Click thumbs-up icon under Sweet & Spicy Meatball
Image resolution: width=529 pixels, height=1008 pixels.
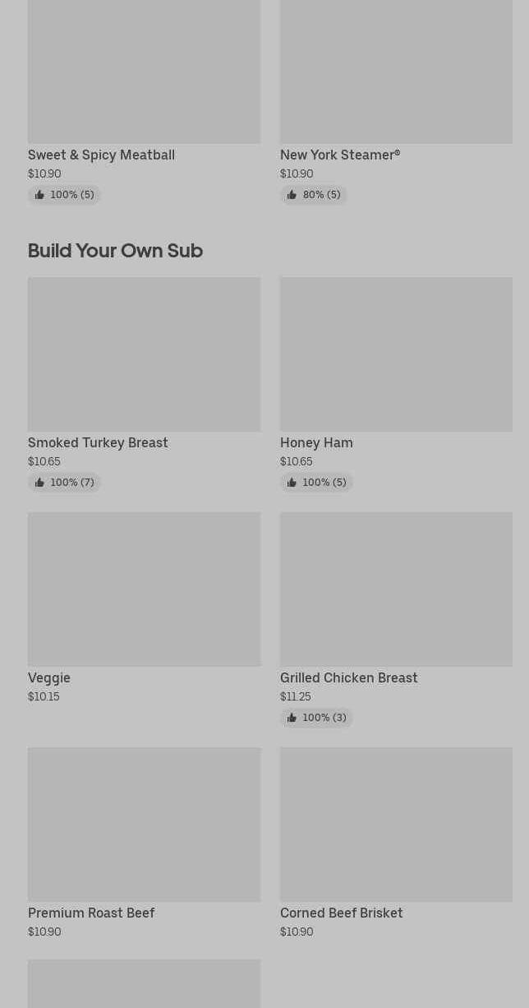click(x=39, y=195)
